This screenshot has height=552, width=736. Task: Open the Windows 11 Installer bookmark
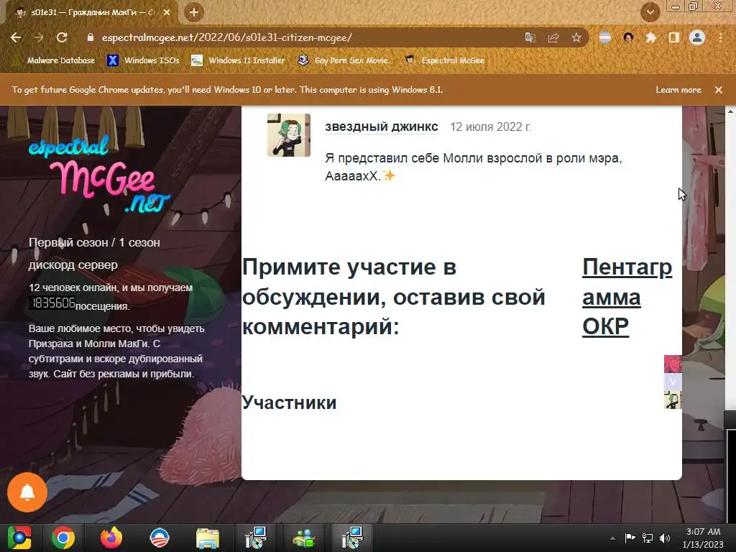(239, 60)
